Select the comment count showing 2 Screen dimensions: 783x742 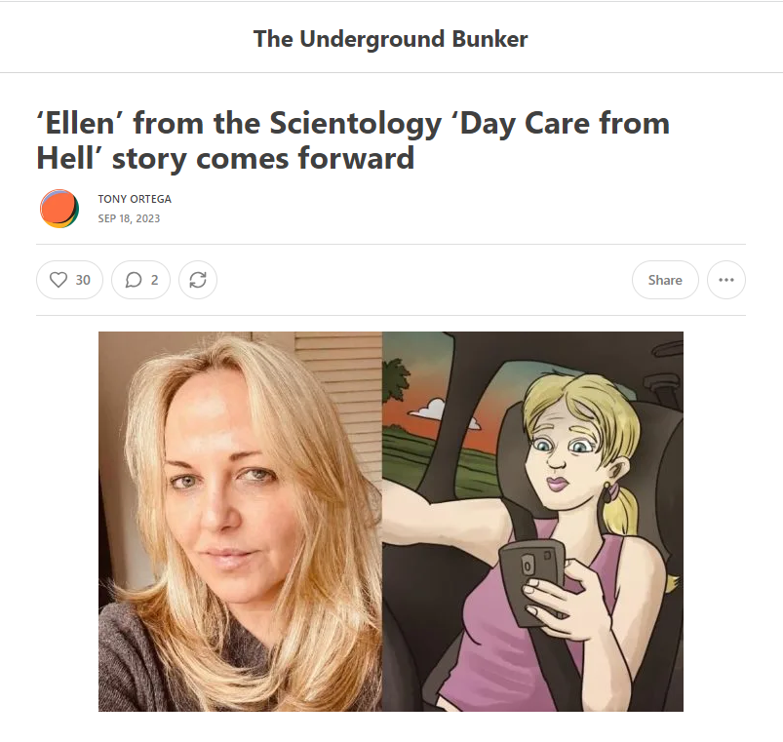click(154, 280)
